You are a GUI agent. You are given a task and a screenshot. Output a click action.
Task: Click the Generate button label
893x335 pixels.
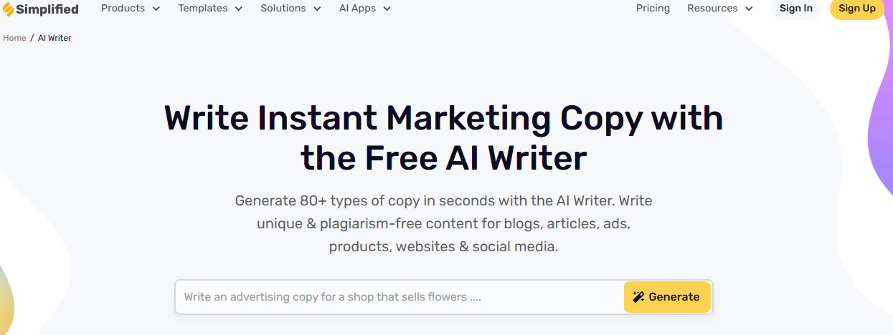674,297
